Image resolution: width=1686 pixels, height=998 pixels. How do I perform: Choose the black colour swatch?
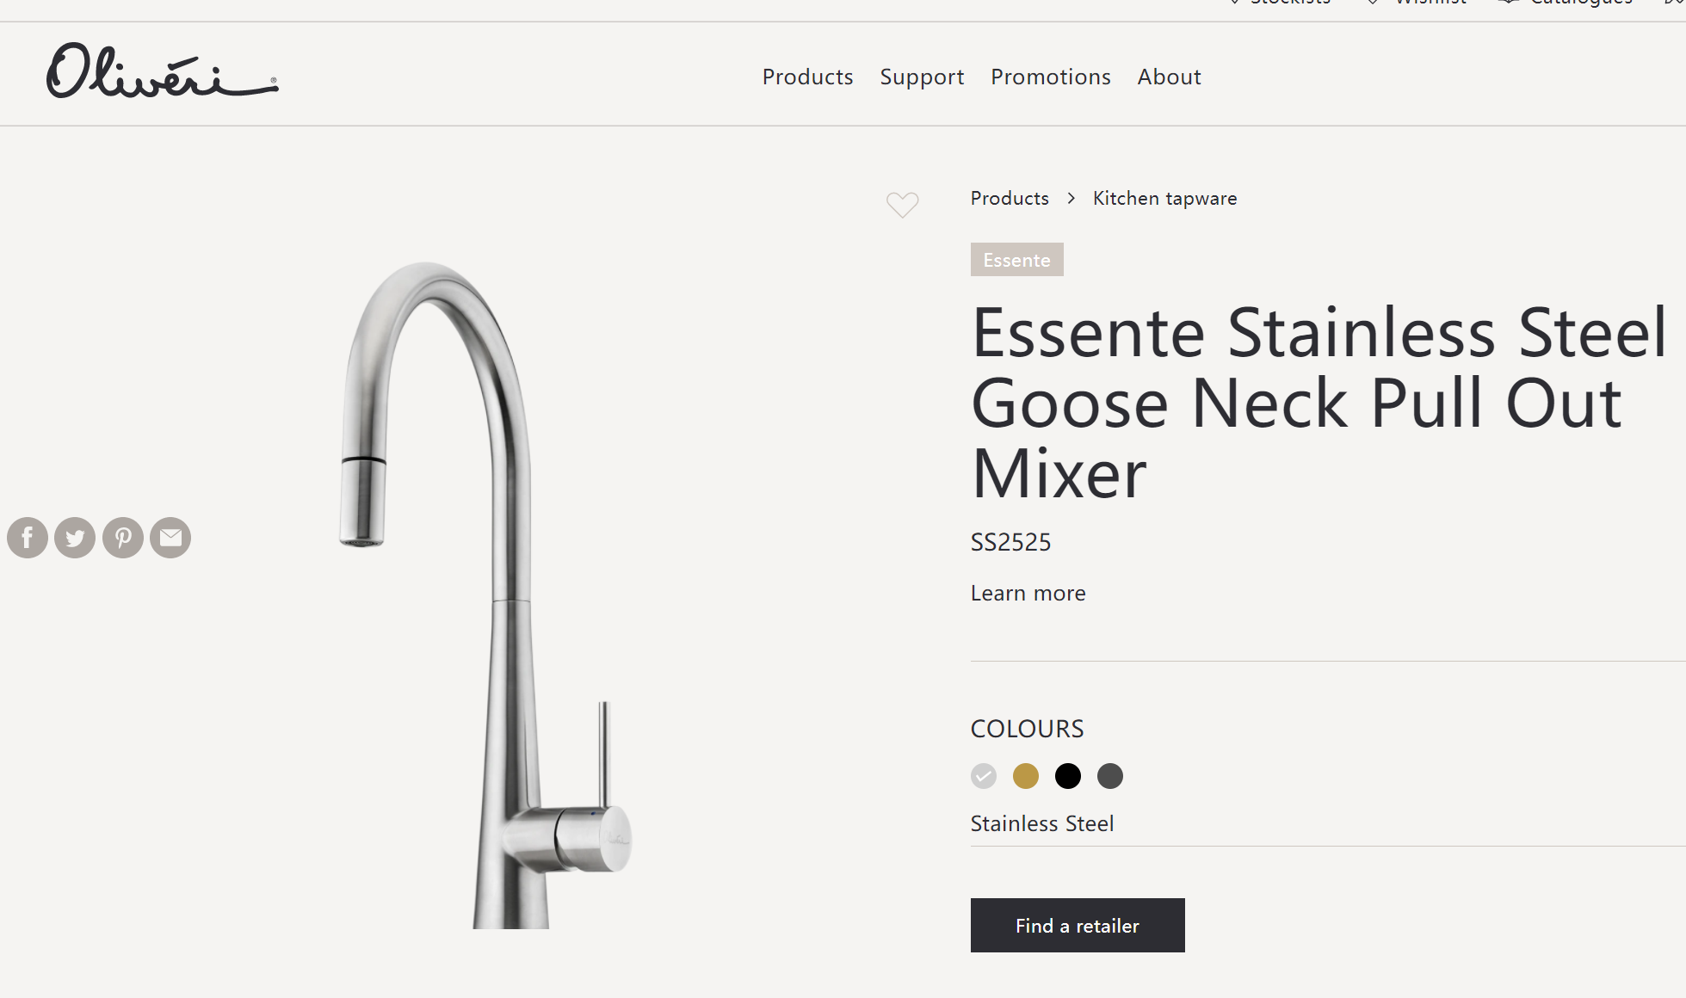click(1068, 776)
